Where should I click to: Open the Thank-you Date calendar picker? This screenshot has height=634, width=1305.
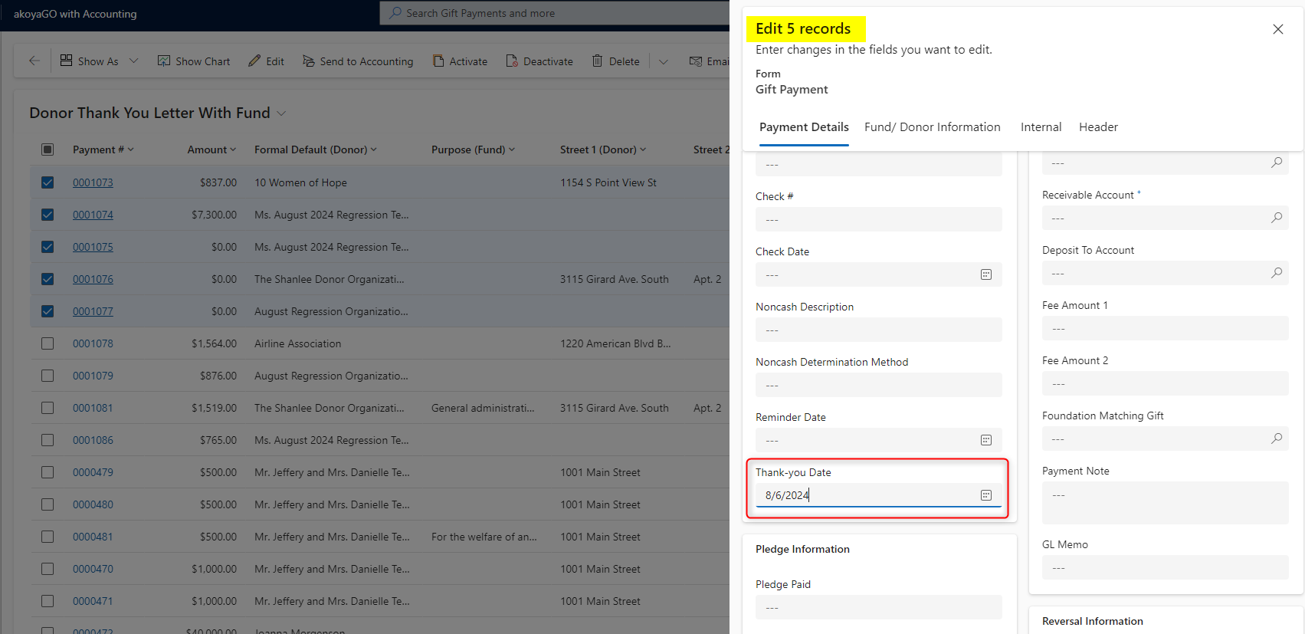[986, 495]
